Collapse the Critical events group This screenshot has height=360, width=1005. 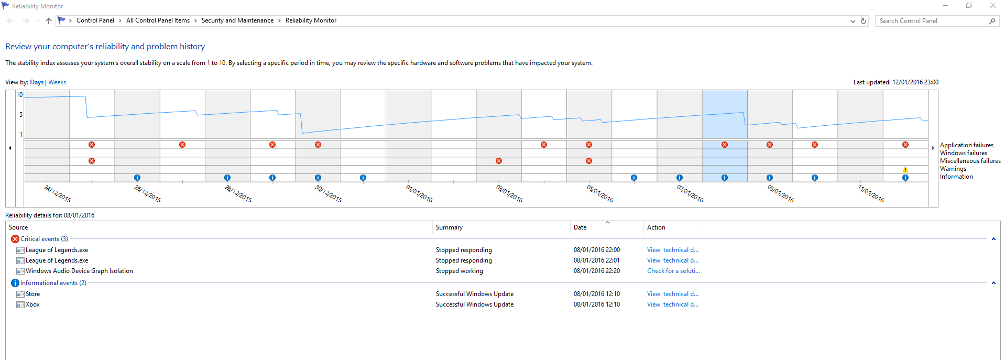[993, 239]
